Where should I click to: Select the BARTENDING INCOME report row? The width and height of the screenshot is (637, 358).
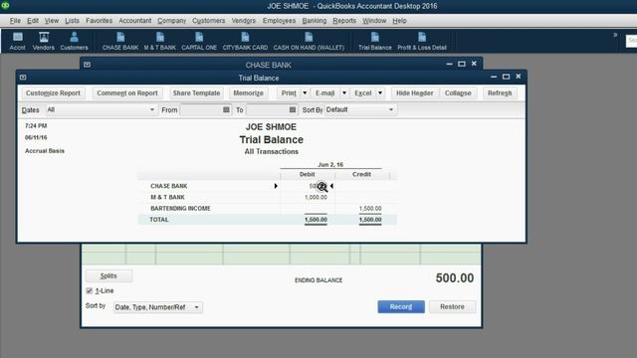point(268,208)
